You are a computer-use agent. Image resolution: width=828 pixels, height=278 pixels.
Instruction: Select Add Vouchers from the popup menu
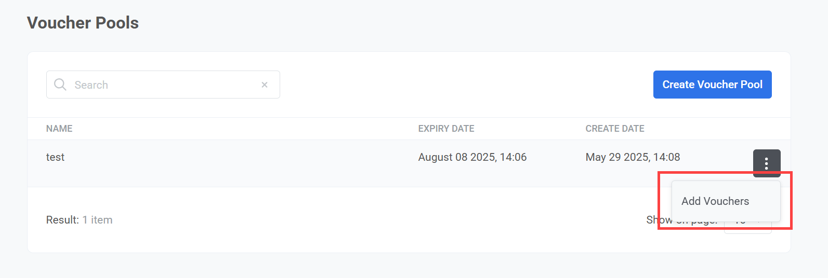point(715,201)
